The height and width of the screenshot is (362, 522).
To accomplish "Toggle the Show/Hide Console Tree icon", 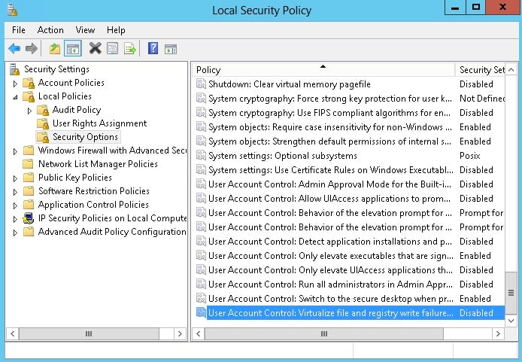I will pos(73,49).
